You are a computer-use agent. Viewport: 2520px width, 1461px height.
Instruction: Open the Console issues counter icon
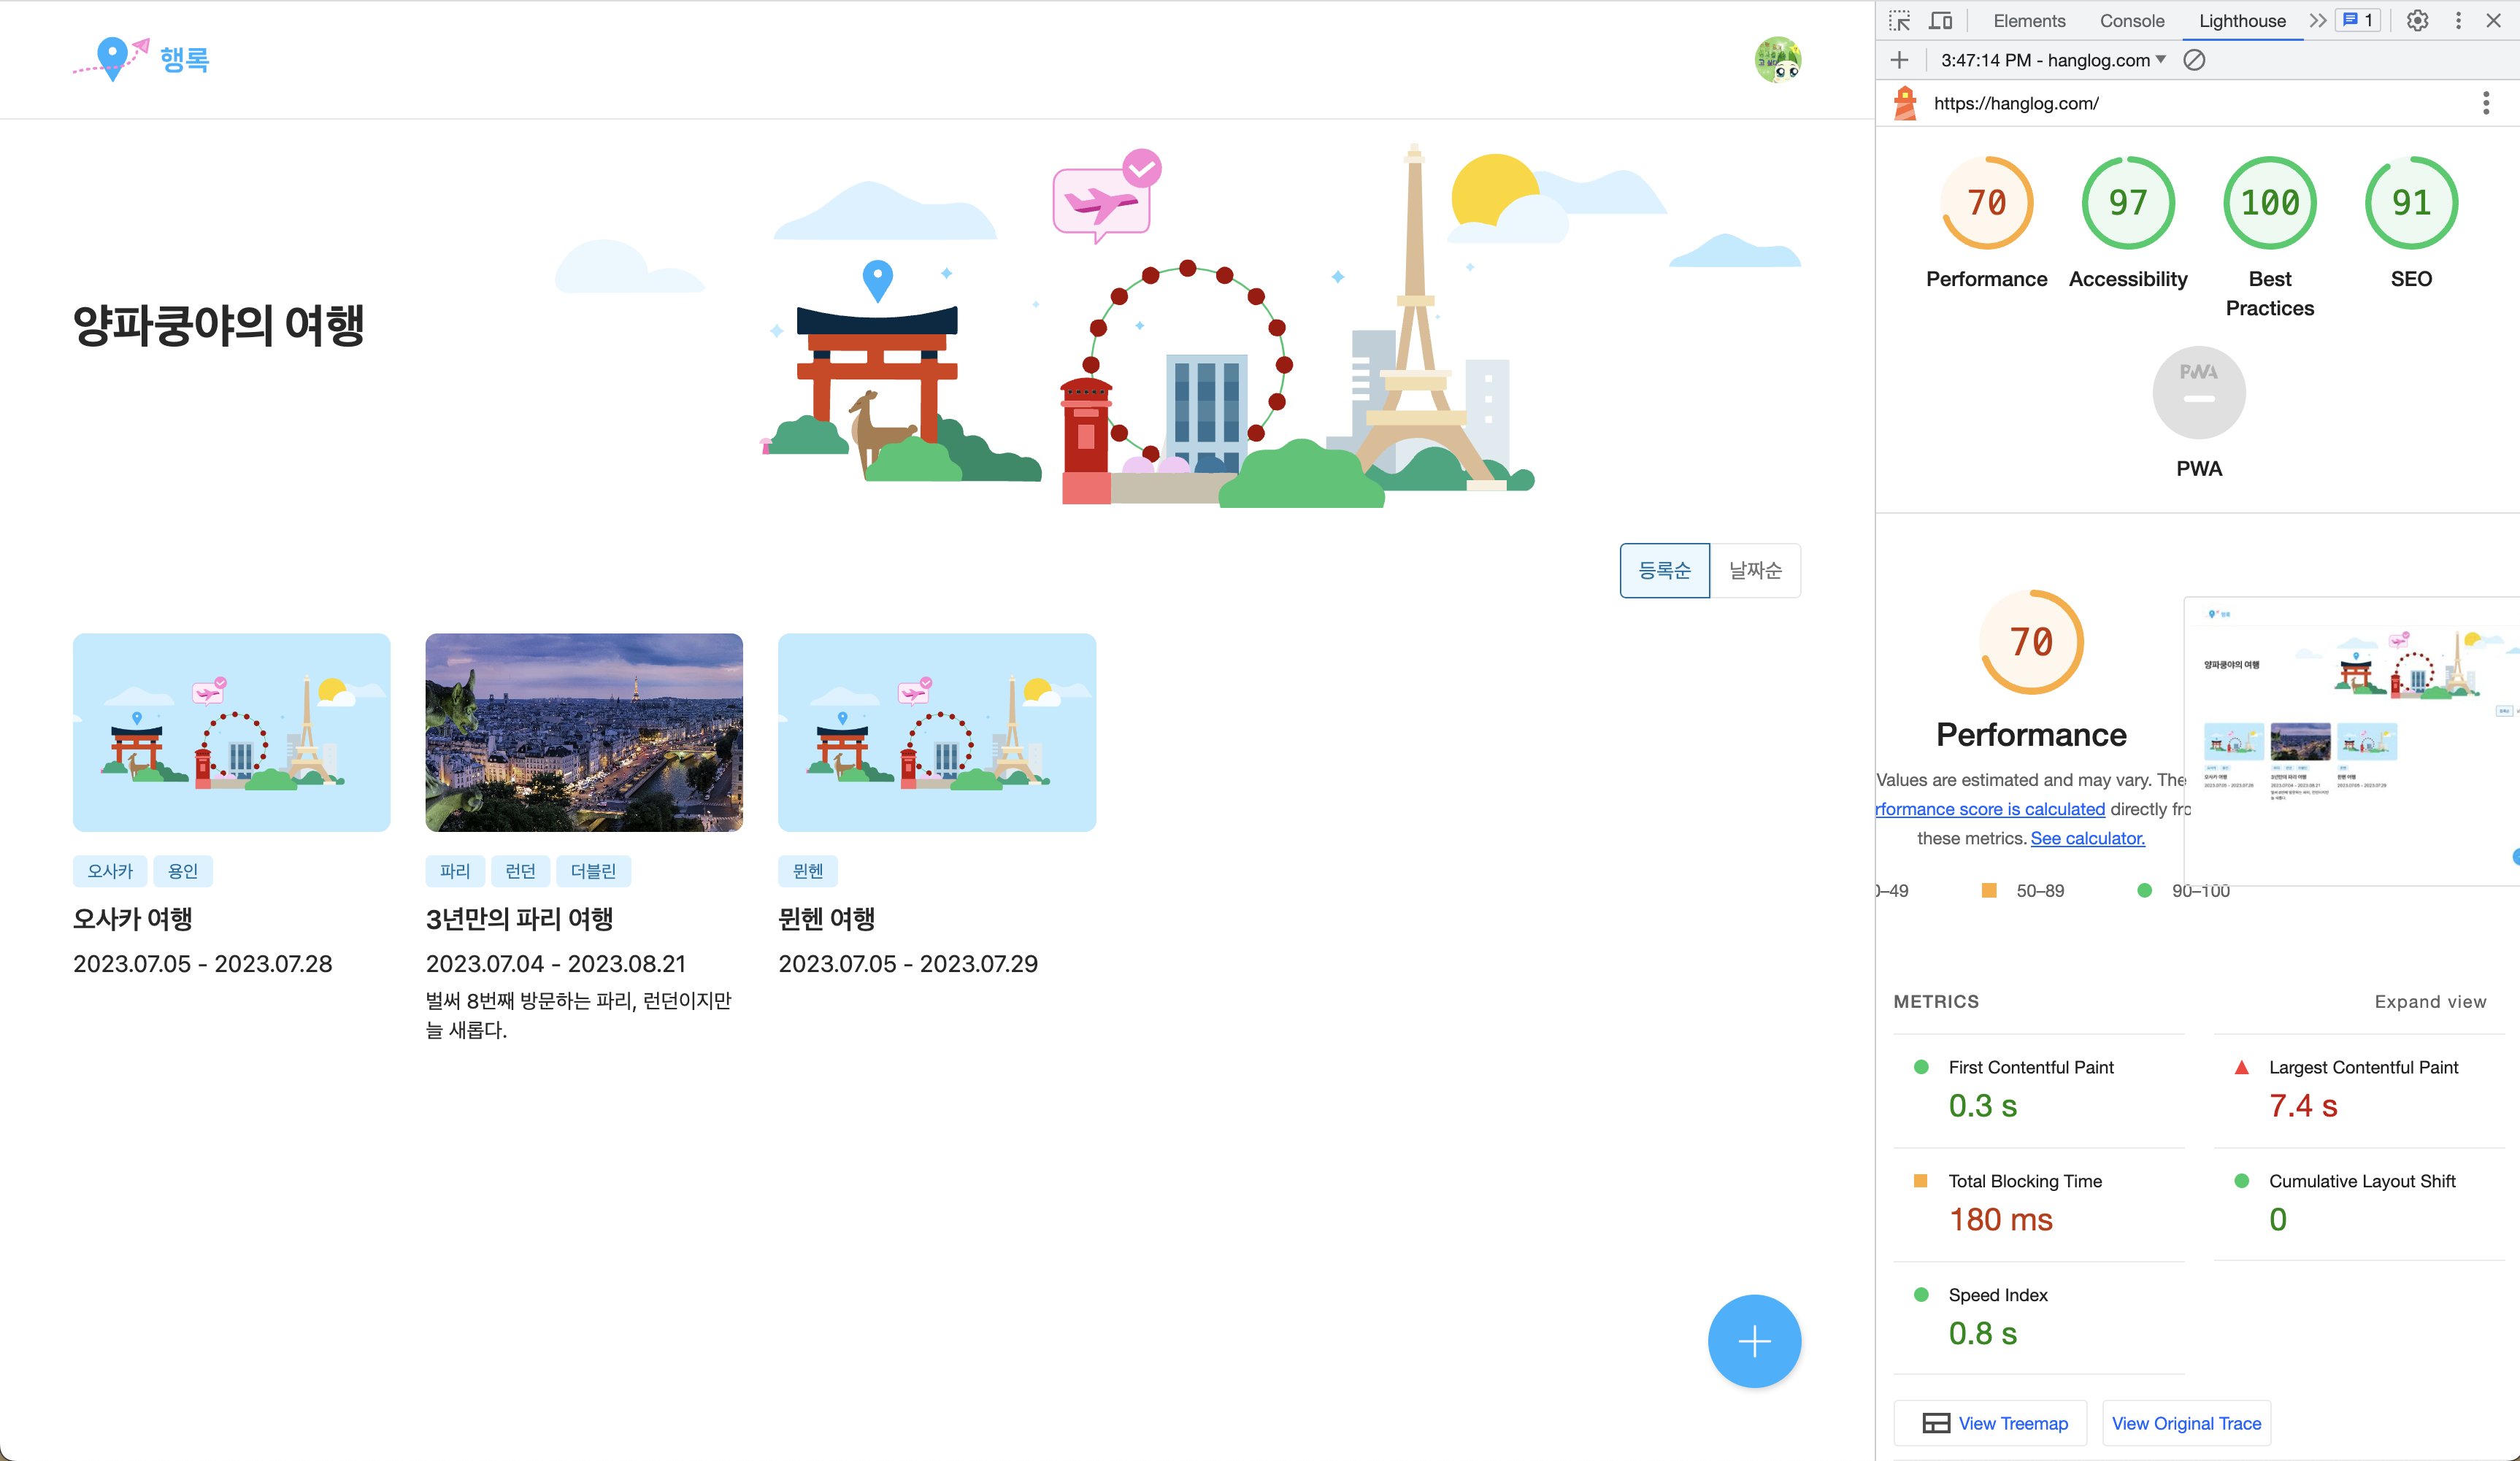[x=2357, y=20]
